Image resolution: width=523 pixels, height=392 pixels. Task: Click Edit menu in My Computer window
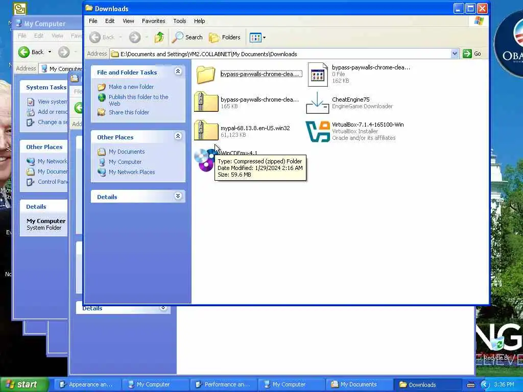click(x=39, y=36)
